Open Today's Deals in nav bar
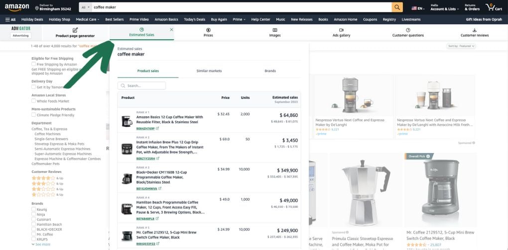Image resolution: width=508 pixels, height=250 pixels. [194, 19]
